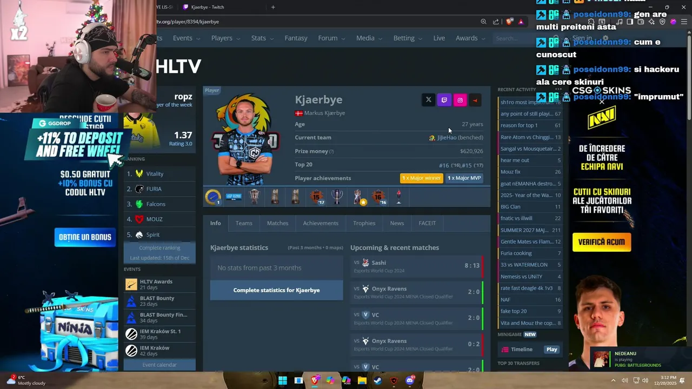Click the Brave Shields lion icon

509,22
